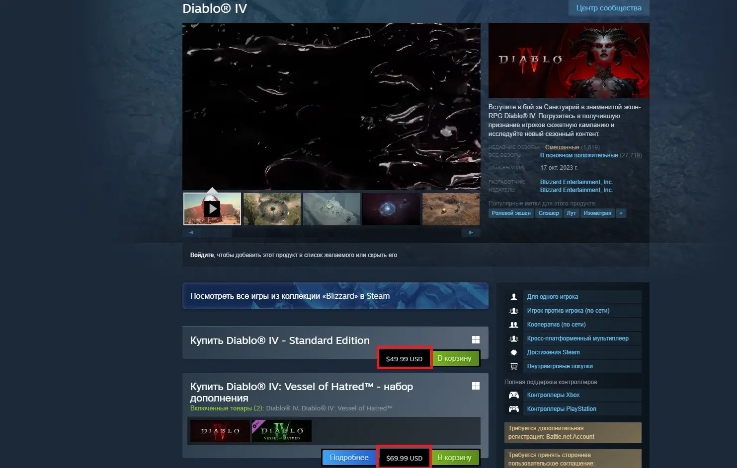
Task: Click the Battle.net Account registration notice
Action: (573, 432)
